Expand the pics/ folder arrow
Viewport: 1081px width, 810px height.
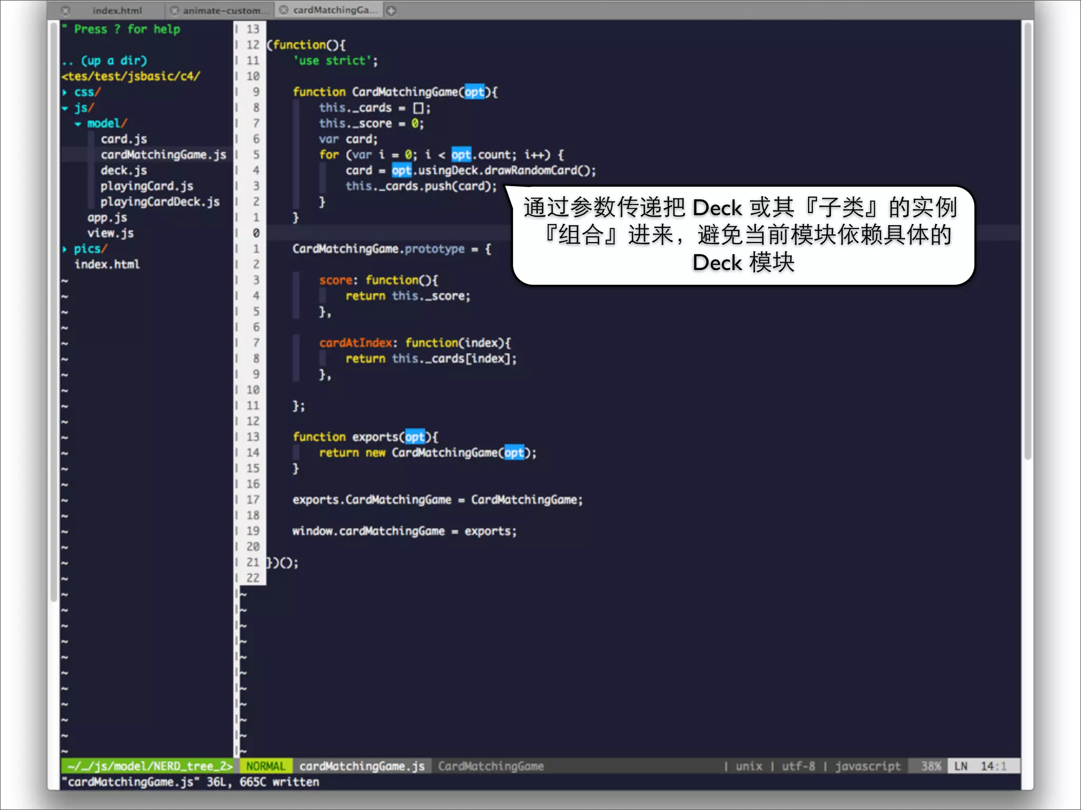(65, 249)
